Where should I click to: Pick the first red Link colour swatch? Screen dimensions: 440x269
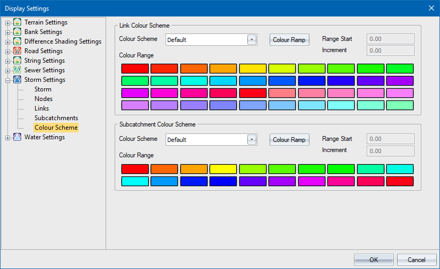click(135, 69)
